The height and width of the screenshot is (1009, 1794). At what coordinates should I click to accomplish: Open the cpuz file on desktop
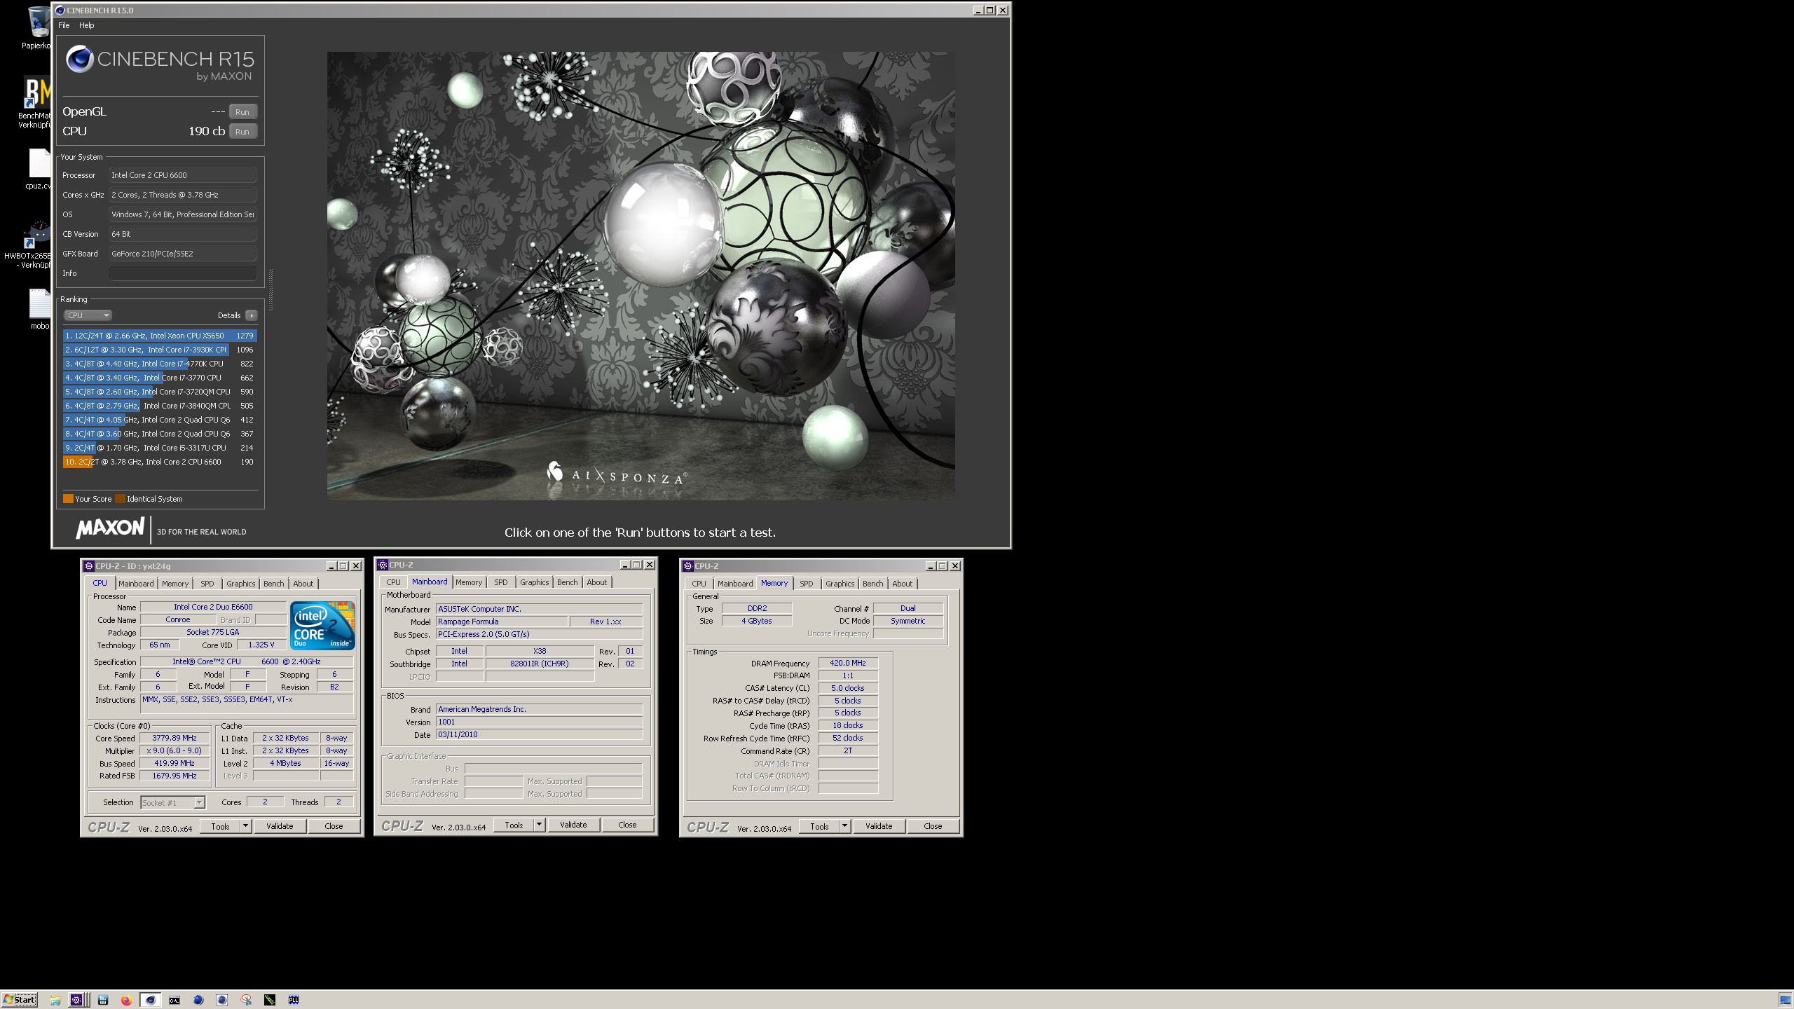pos(39,169)
